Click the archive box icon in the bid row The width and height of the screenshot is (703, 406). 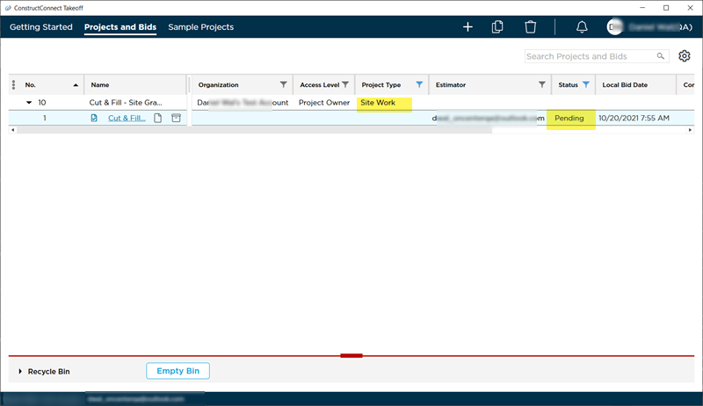(x=177, y=118)
